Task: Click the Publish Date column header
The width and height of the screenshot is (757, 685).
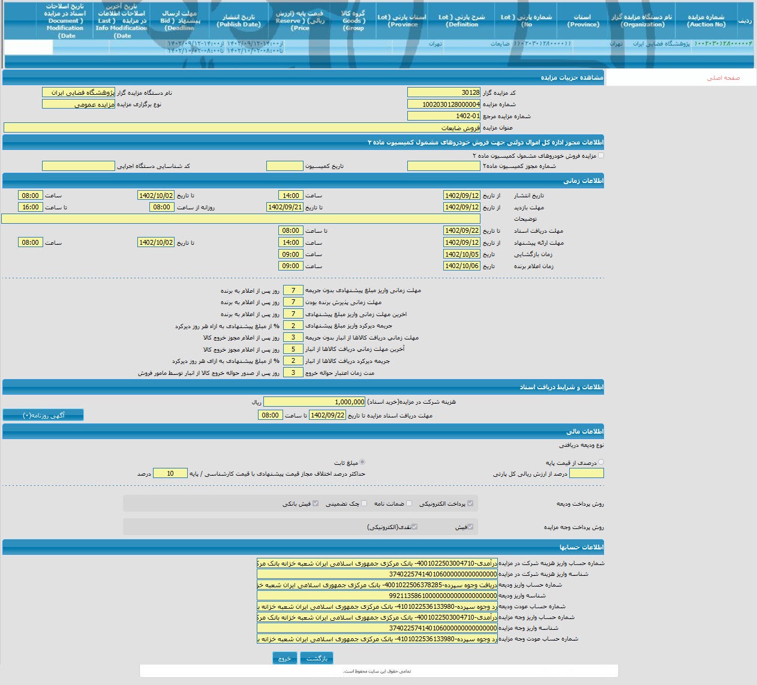Action: point(239,21)
